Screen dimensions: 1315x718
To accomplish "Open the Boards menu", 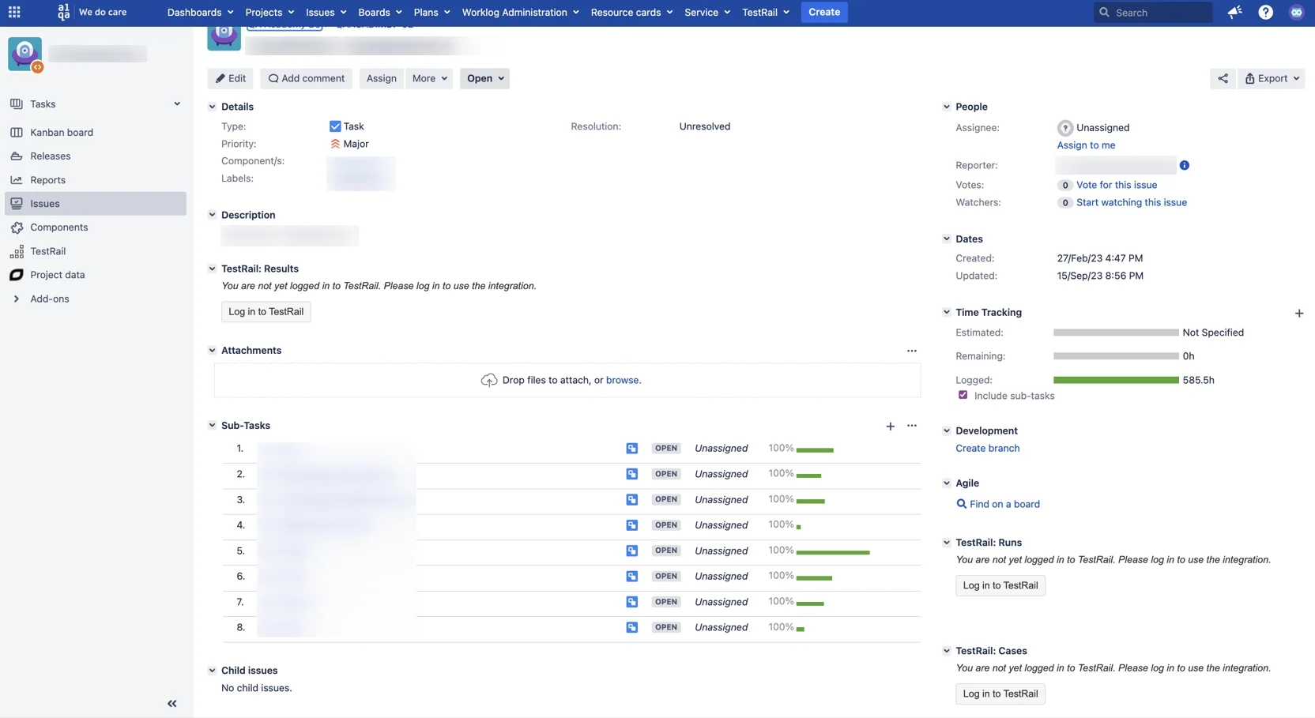I will (x=380, y=12).
